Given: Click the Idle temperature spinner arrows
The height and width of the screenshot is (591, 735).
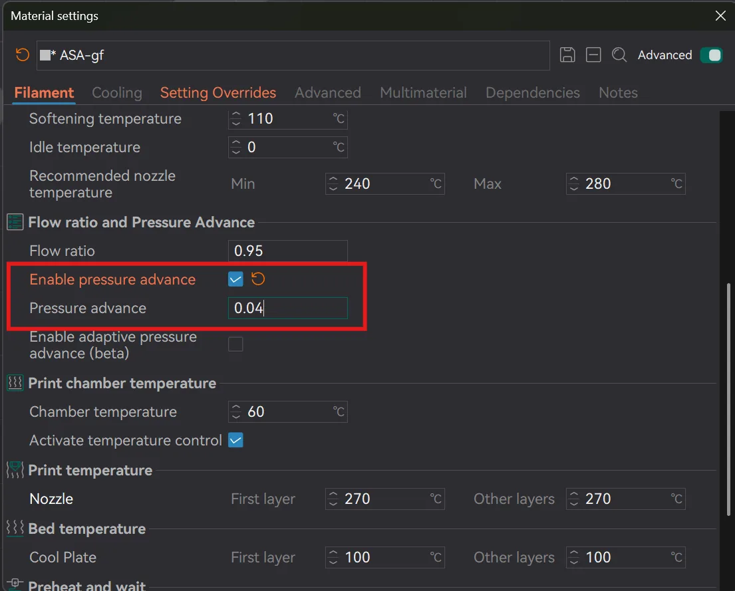Looking at the screenshot, I should point(236,147).
